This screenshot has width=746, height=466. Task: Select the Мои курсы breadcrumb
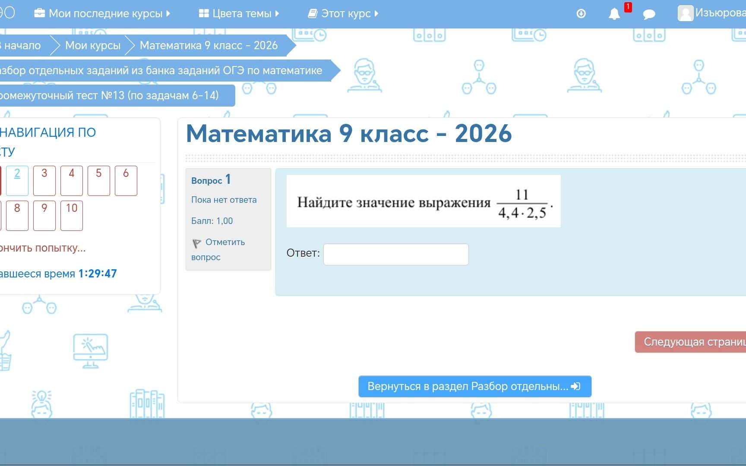(93, 45)
